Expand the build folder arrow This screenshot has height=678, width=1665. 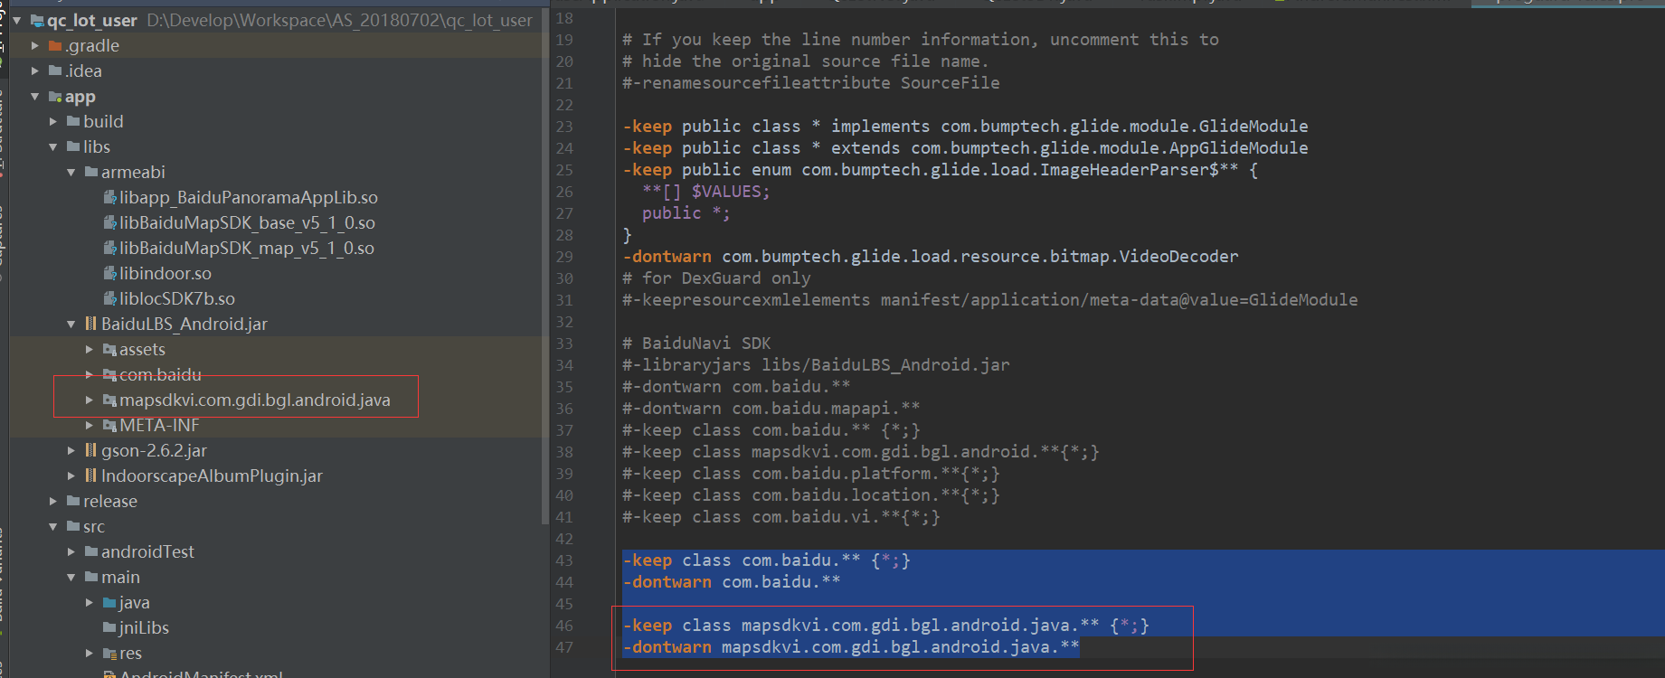[53, 121]
